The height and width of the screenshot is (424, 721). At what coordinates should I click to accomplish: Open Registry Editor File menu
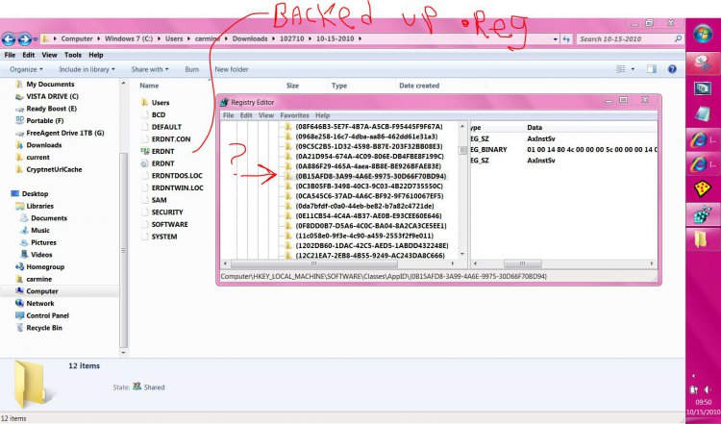click(x=229, y=115)
